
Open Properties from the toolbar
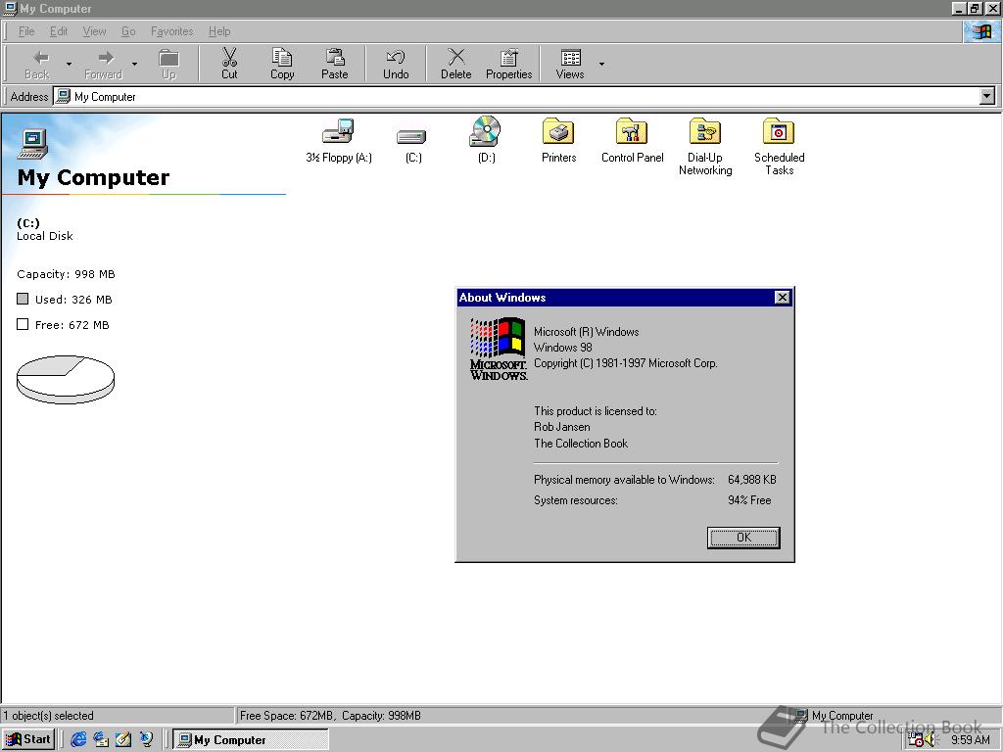[509, 64]
